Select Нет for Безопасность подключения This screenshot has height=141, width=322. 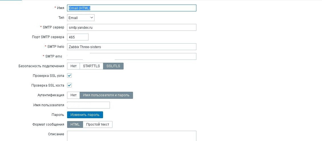[73, 66]
